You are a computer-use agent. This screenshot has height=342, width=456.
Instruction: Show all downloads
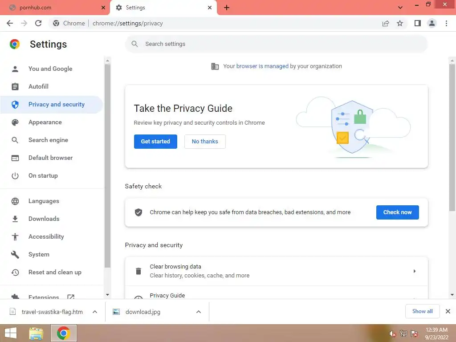422,311
